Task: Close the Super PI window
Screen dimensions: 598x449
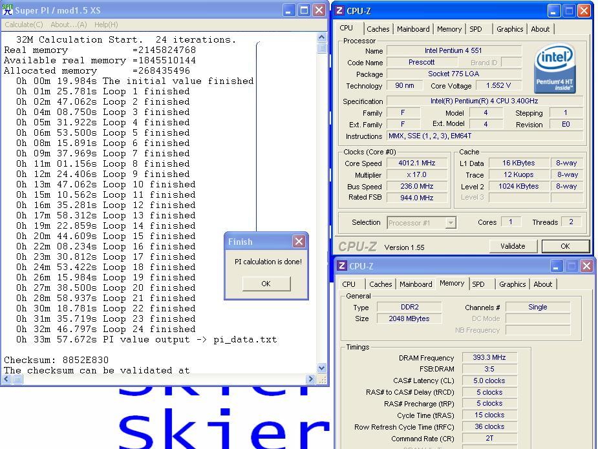Action: 319,10
